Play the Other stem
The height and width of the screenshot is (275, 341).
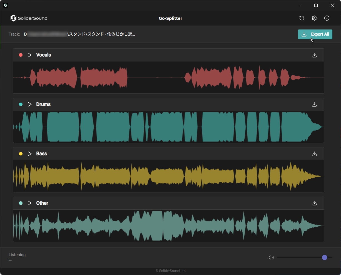coord(30,203)
